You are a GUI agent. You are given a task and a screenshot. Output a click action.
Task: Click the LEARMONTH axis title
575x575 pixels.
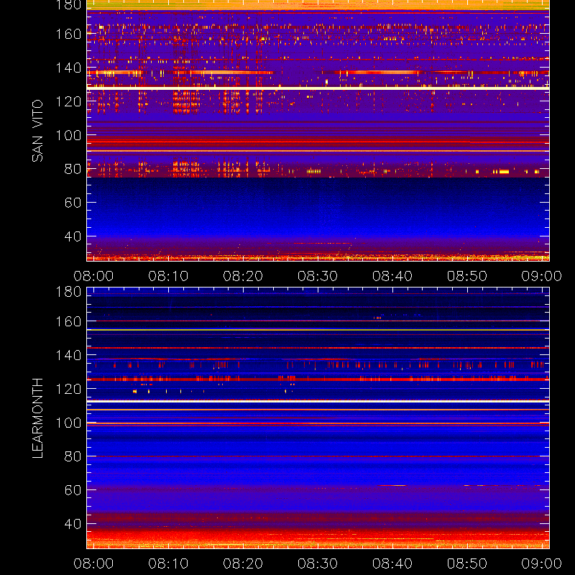[x=37, y=418]
